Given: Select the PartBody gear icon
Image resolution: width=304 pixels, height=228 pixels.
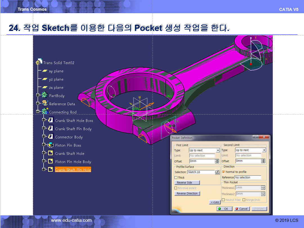Looking at the screenshot, I should pos(44,95).
